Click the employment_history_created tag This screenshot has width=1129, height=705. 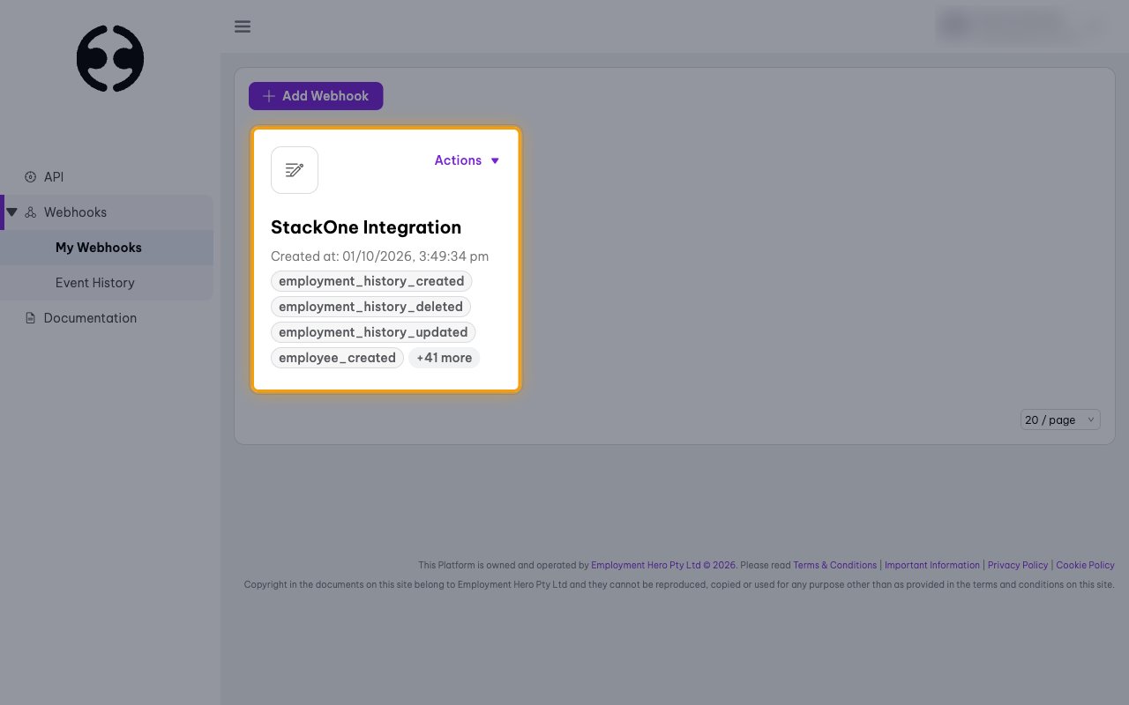[371, 281]
